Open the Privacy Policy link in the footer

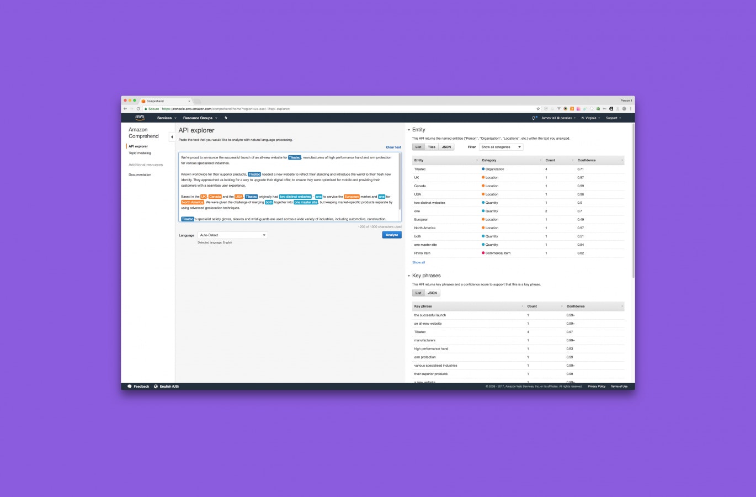tap(597, 387)
